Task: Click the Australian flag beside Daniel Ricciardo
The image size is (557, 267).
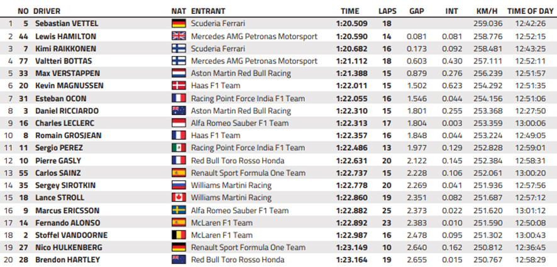Action: 179,111
